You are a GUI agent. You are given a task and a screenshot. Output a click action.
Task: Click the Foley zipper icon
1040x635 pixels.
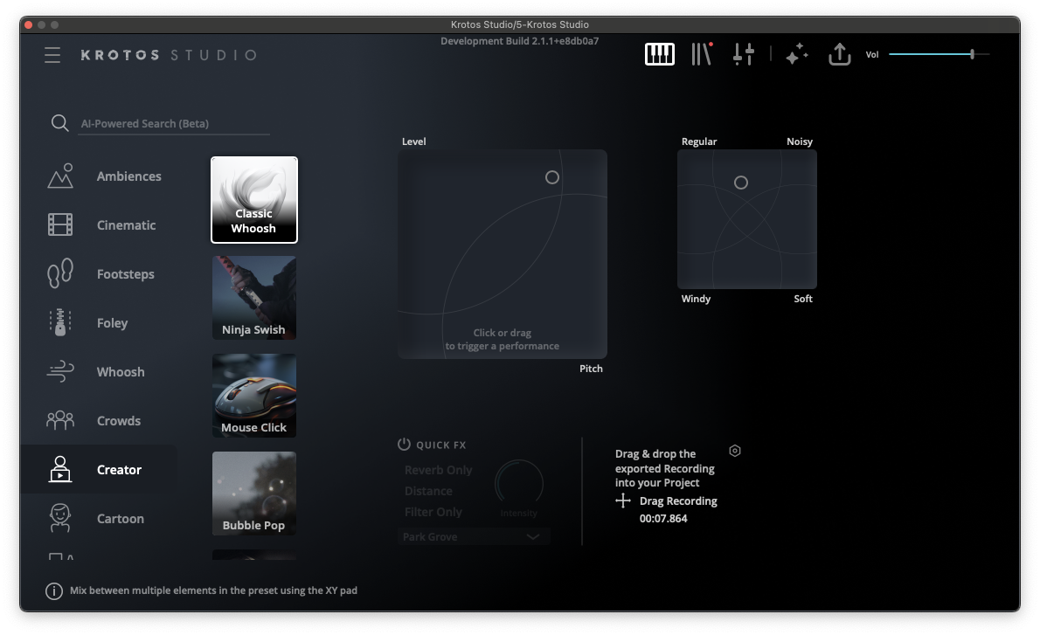(60, 323)
